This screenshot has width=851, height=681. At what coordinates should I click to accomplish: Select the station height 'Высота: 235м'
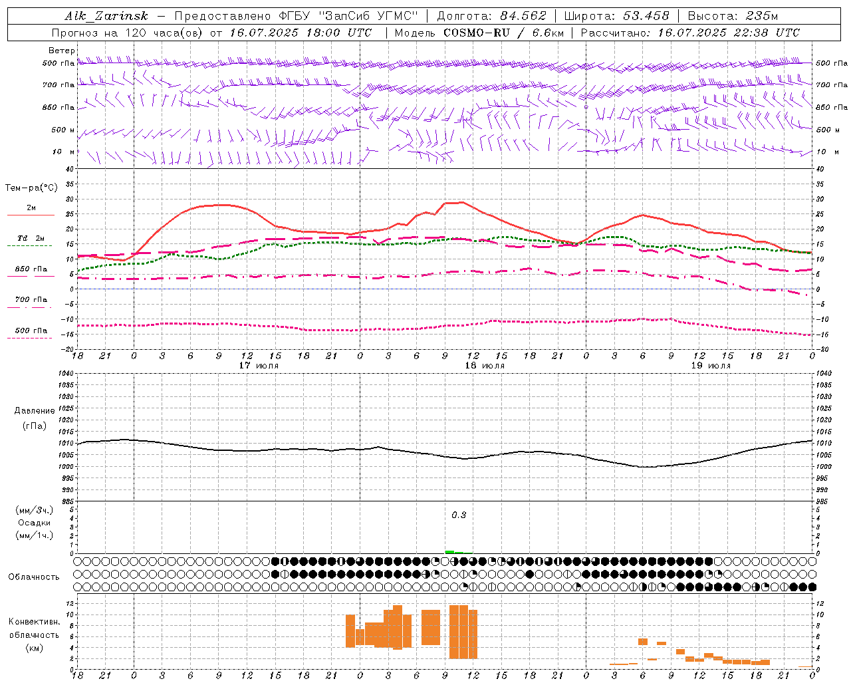733,16
